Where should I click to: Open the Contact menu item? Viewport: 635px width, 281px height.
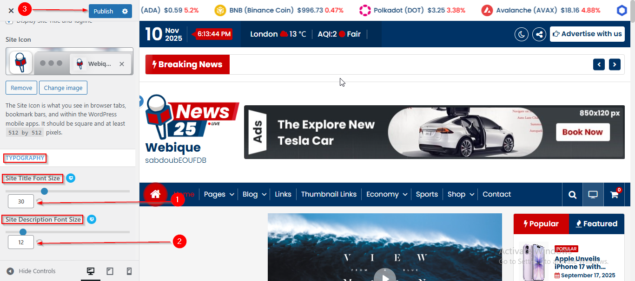point(496,194)
